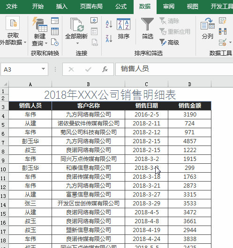The width and height of the screenshot is (233, 248).
Task: Click the Insert Function fx icon
Action: pos(105,69)
